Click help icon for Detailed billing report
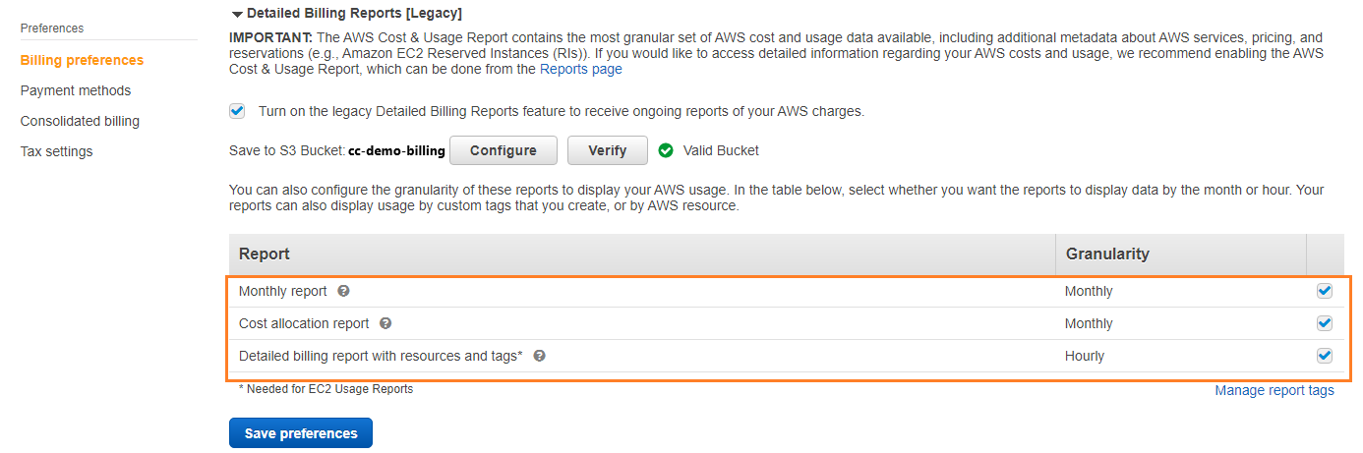The image size is (1363, 453). [539, 356]
